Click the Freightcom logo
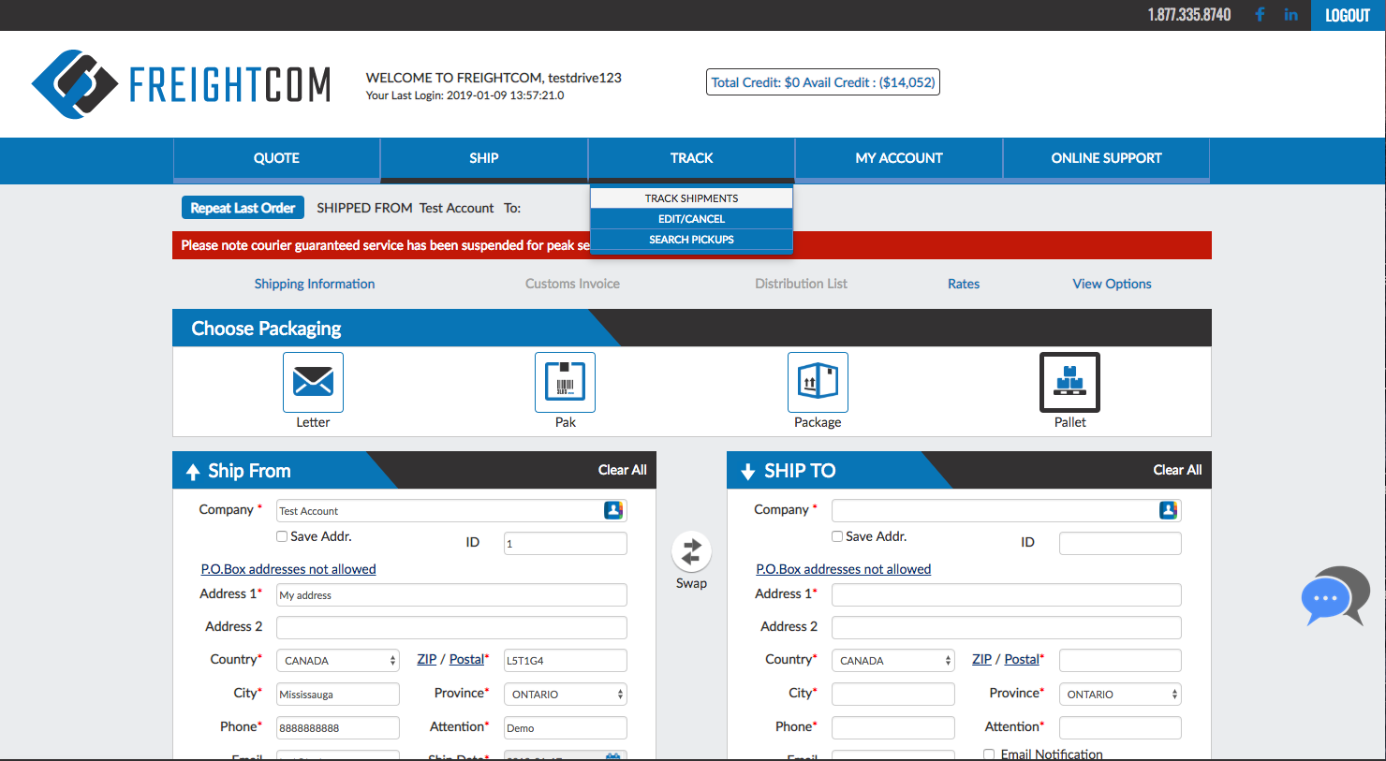This screenshot has height=761, width=1386. pos(181,84)
